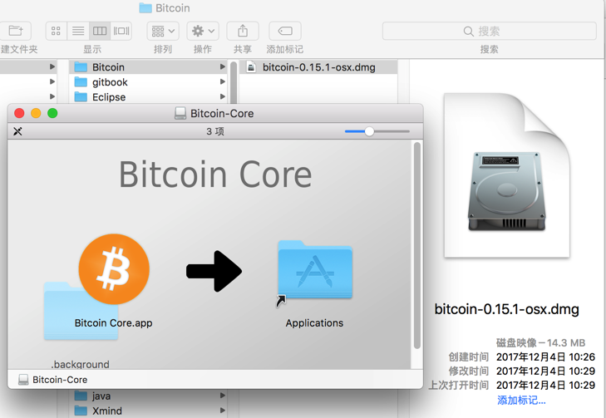The height and width of the screenshot is (418, 606).
Task: Zoom the Bitcoin-Core window with green button
Action: click(52, 113)
